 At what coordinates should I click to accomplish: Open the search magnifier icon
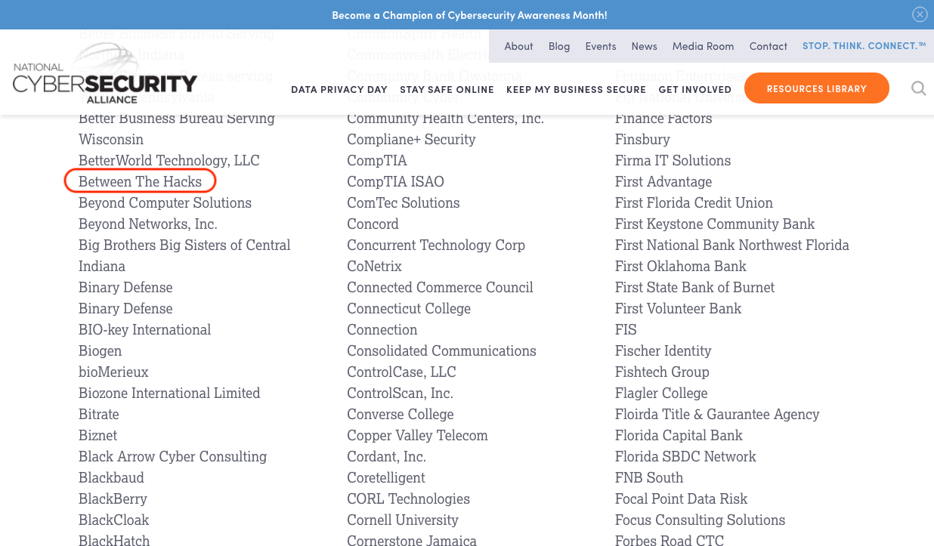point(918,88)
